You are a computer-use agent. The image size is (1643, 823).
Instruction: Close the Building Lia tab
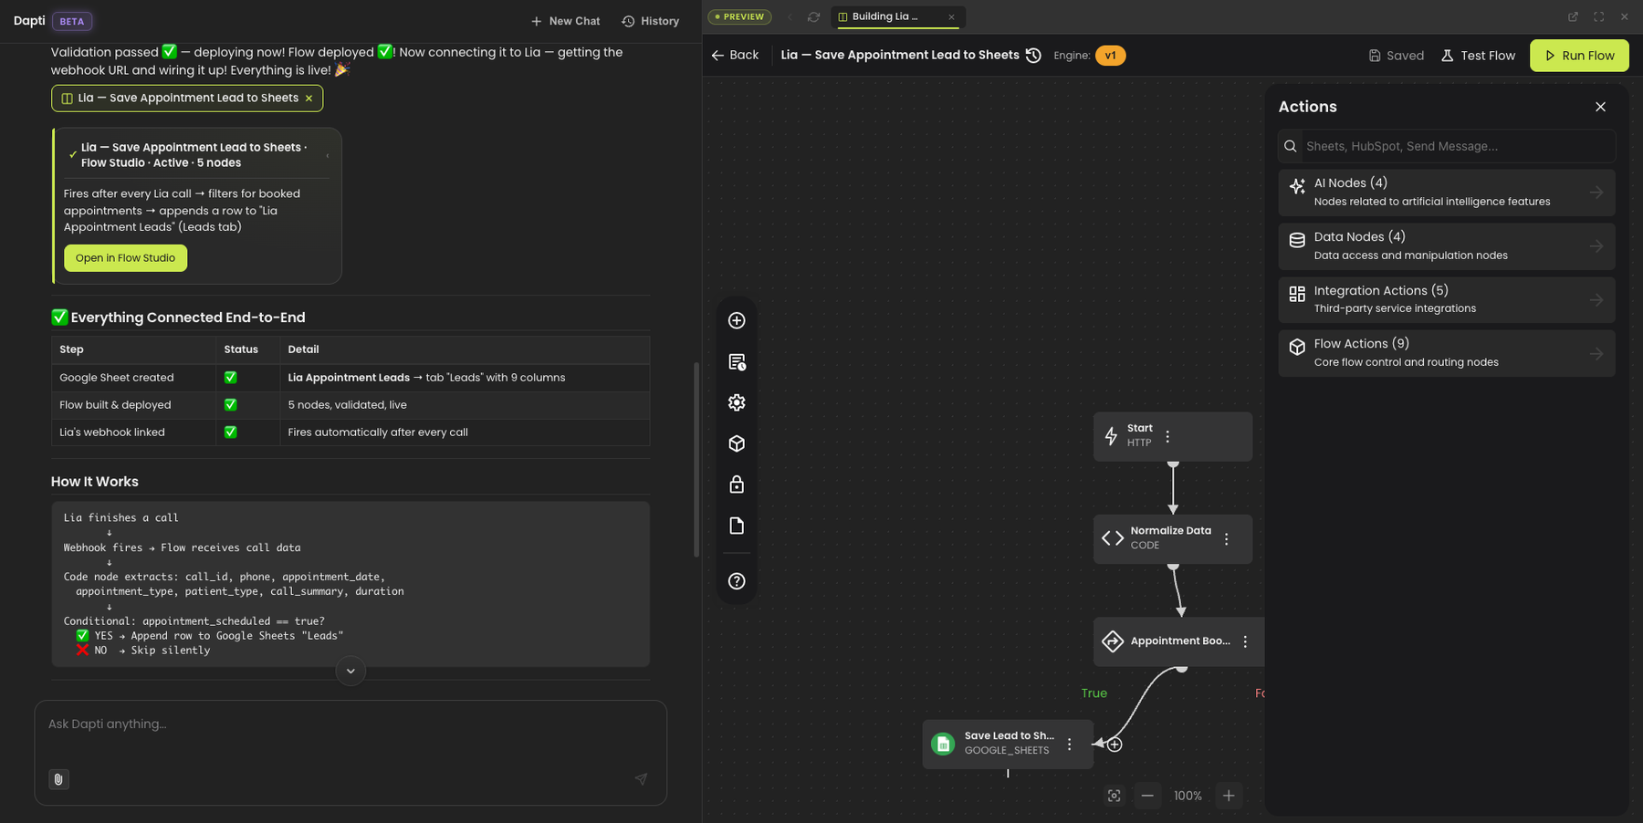click(951, 16)
